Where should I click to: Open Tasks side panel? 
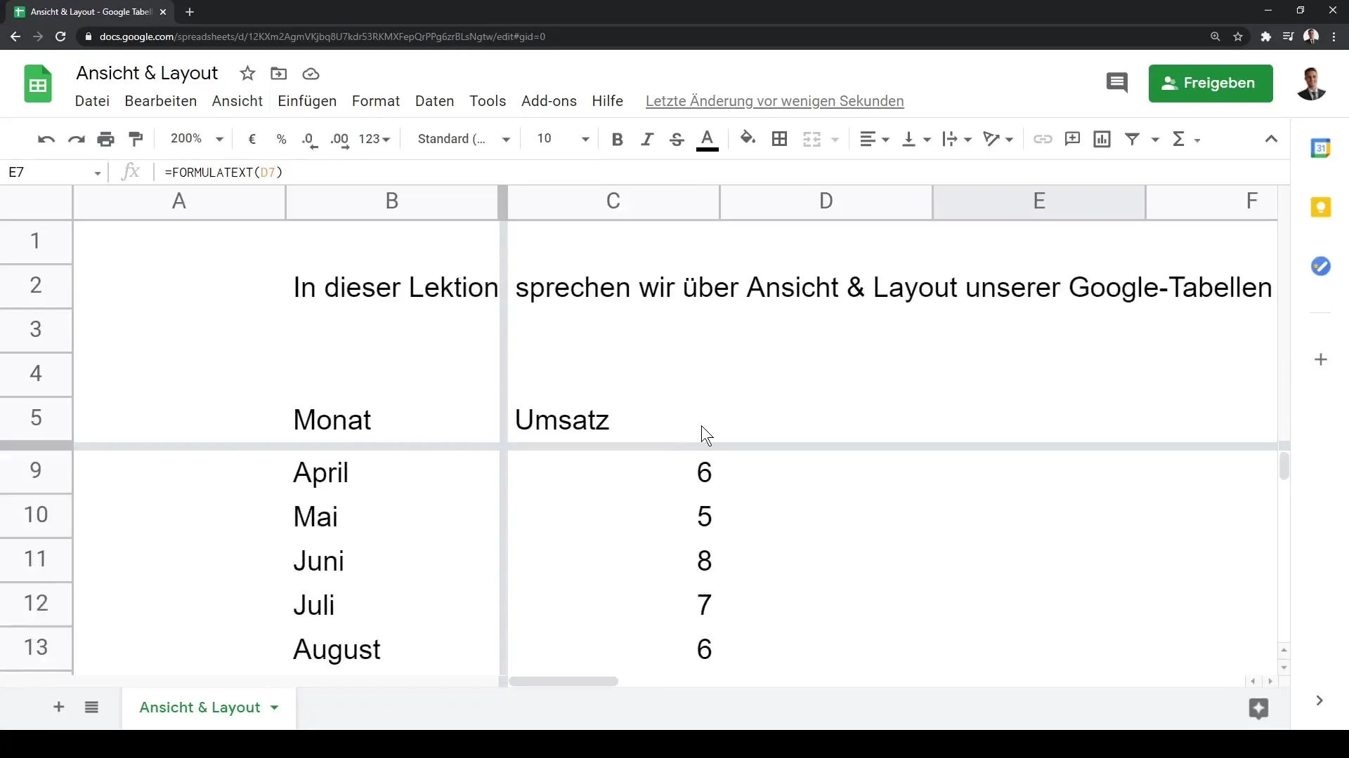[x=1321, y=266]
